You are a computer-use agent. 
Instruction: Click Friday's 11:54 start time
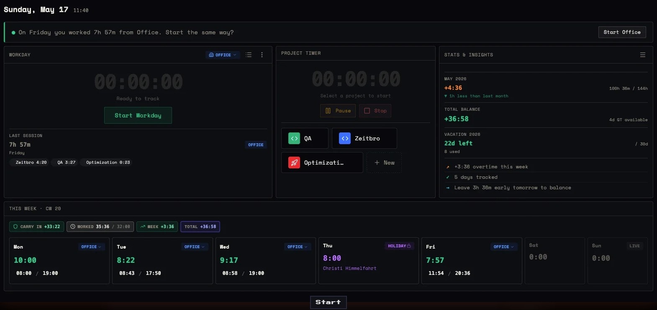(x=436, y=273)
